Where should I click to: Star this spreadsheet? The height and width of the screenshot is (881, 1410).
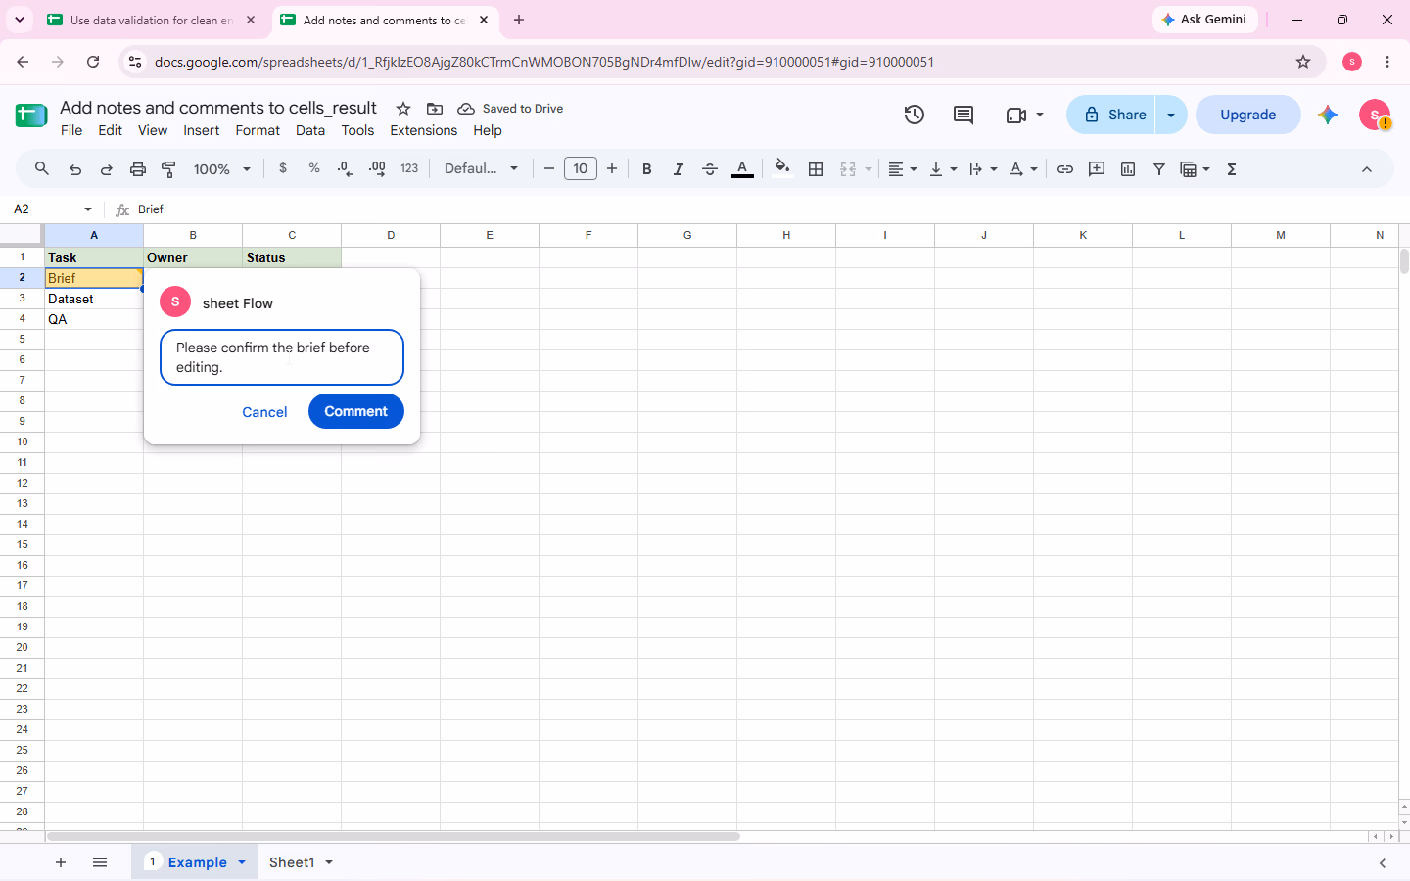click(x=403, y=109)
